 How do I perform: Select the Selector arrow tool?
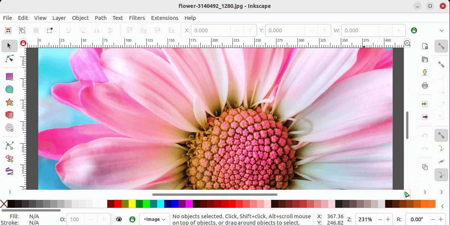(9, 46)
